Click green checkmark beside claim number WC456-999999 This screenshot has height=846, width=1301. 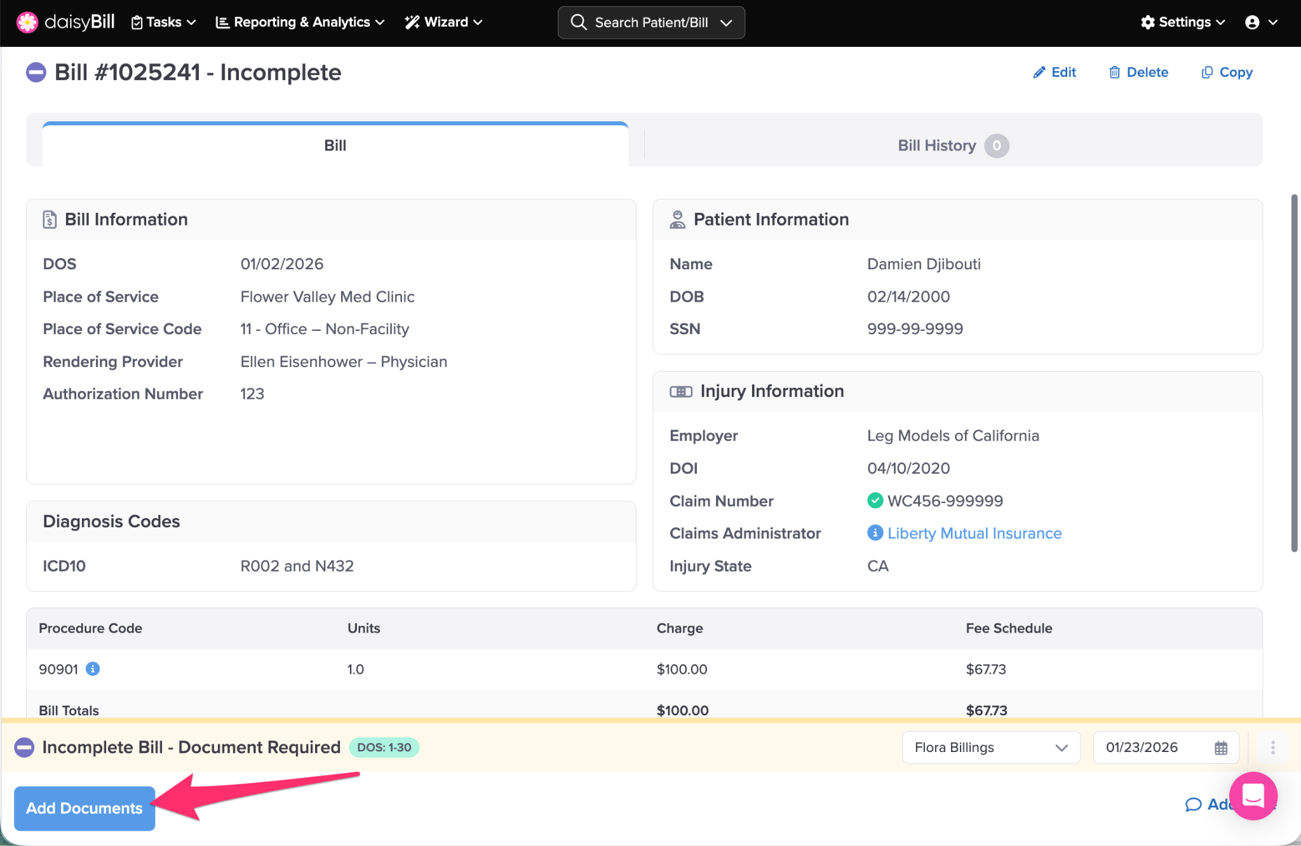click(x=875, y=500)
